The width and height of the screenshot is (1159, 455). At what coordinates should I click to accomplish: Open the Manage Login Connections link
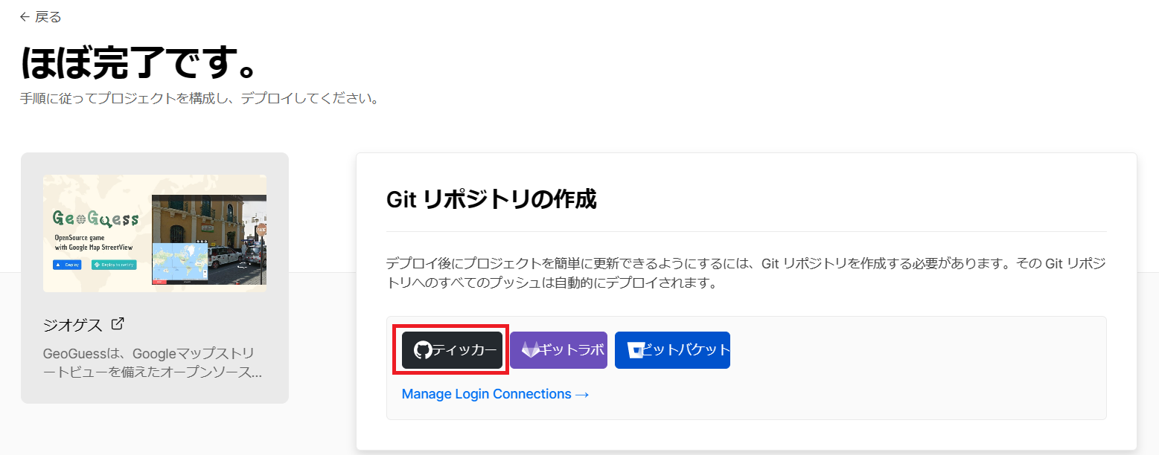(x=496, y=394)
